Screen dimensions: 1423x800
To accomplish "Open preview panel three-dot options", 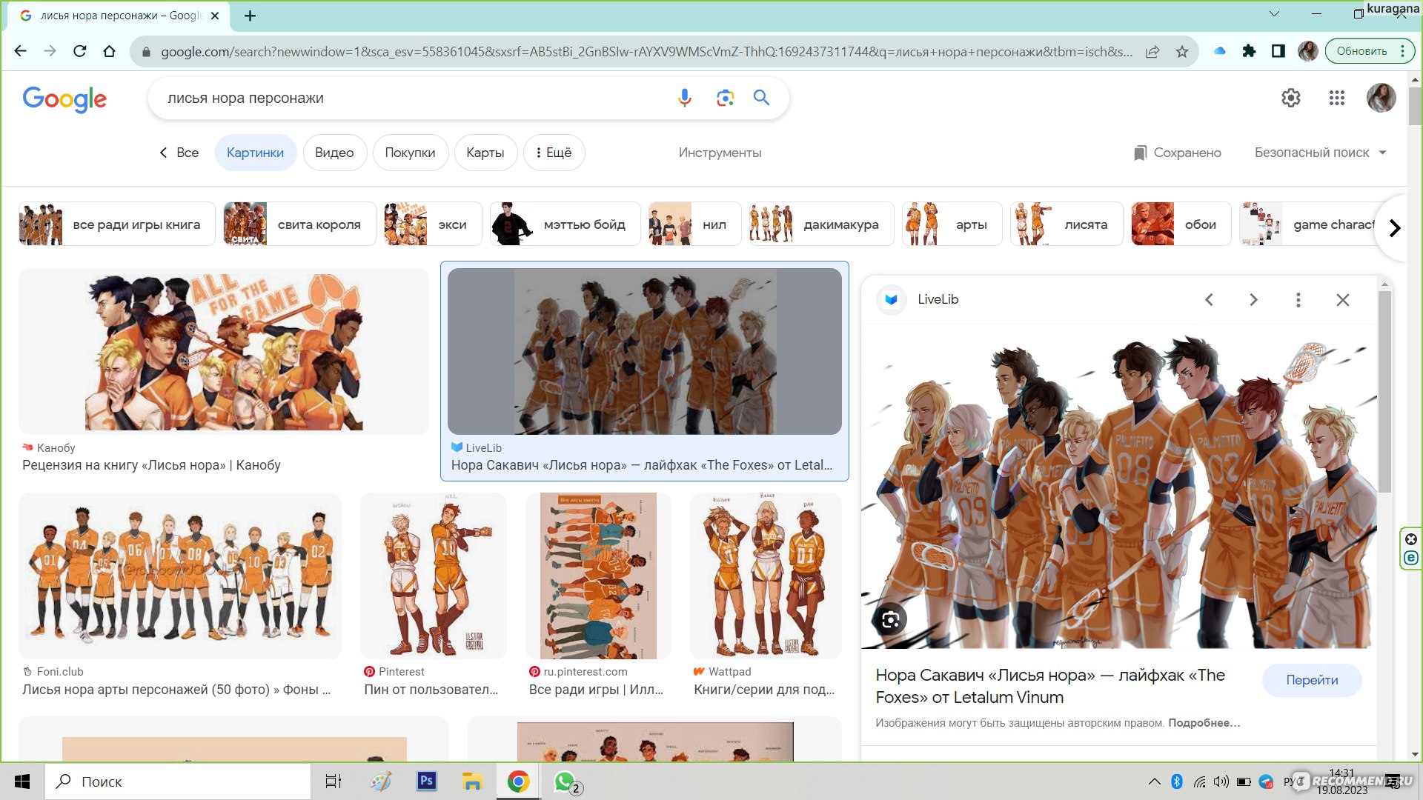I will tap(1298, 299).
